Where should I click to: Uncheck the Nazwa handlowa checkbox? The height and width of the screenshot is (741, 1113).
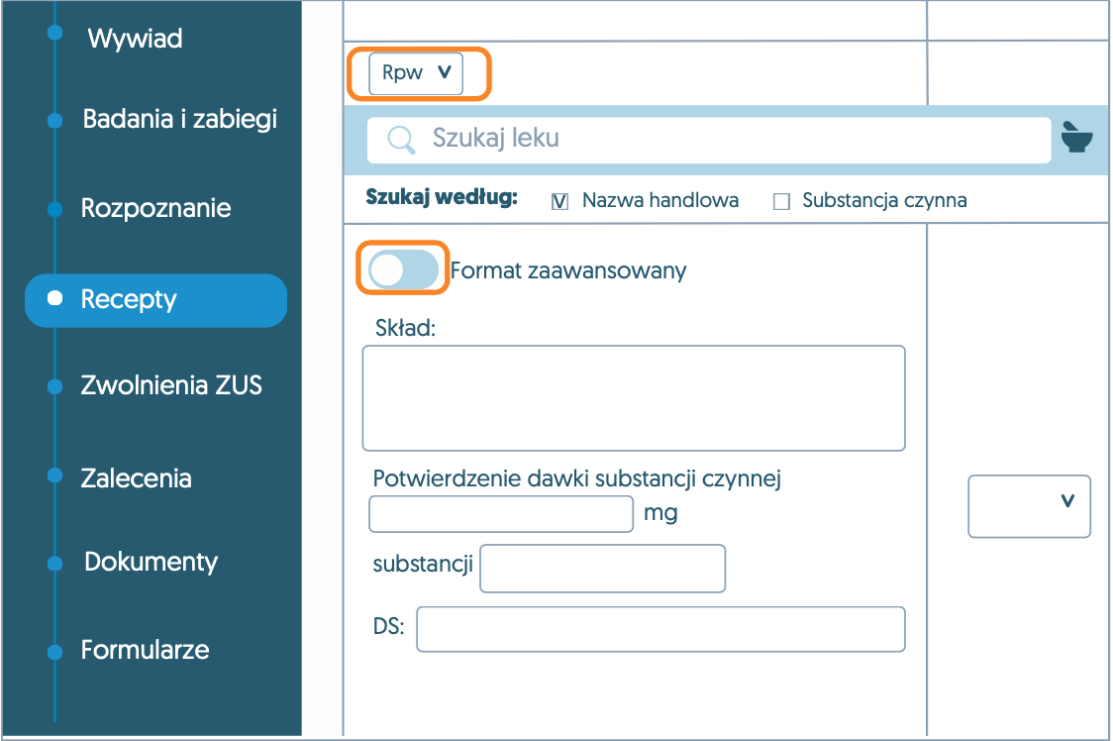tap(559, 201)
